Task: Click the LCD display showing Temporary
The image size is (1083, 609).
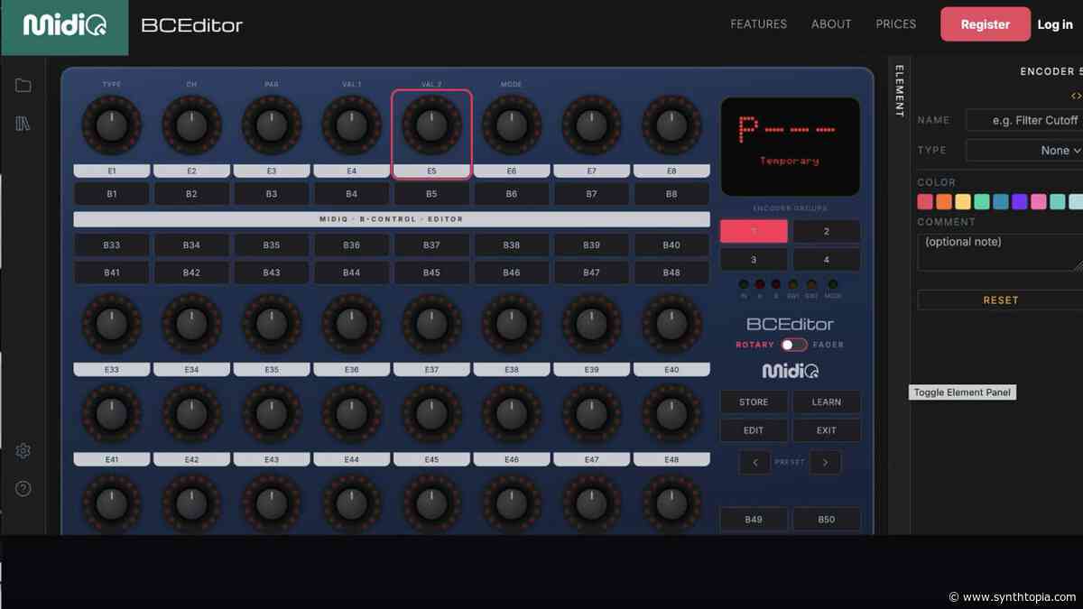Action: (x=790, y=147)
